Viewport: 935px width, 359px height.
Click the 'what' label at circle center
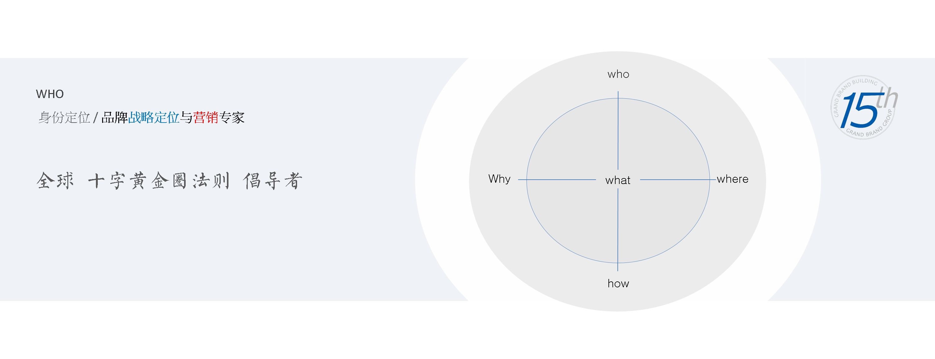point(618,180)
